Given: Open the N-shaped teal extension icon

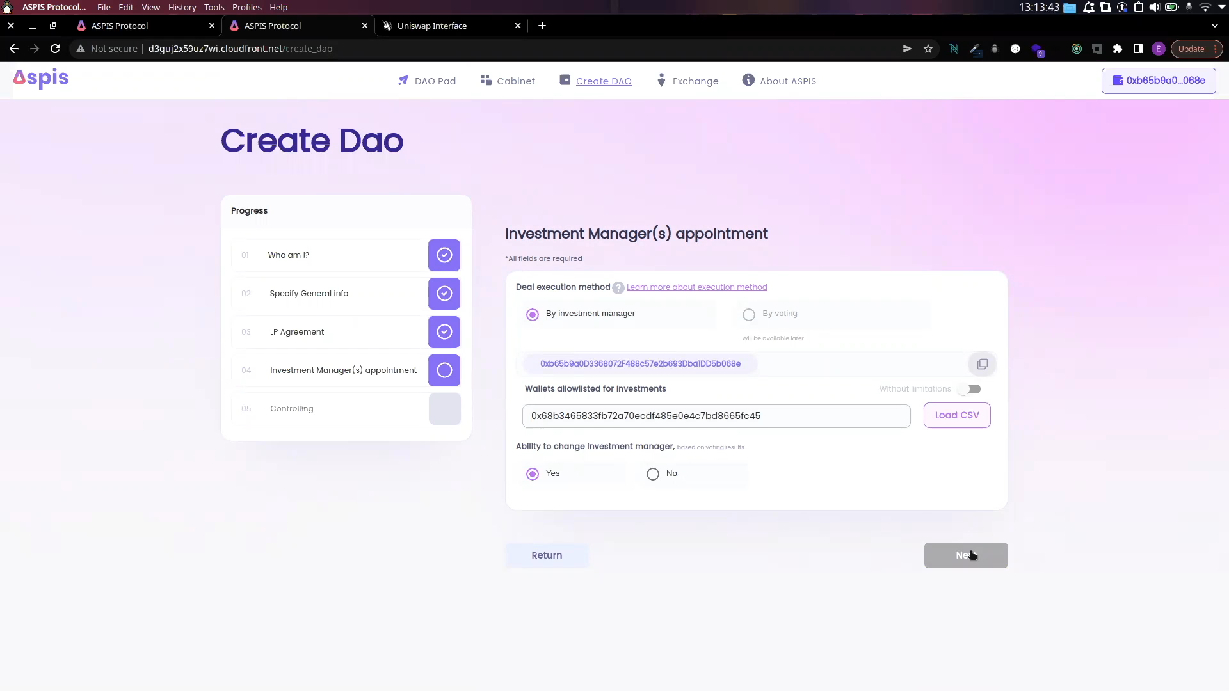Looking at the screenshot, I should coord(953,49).
